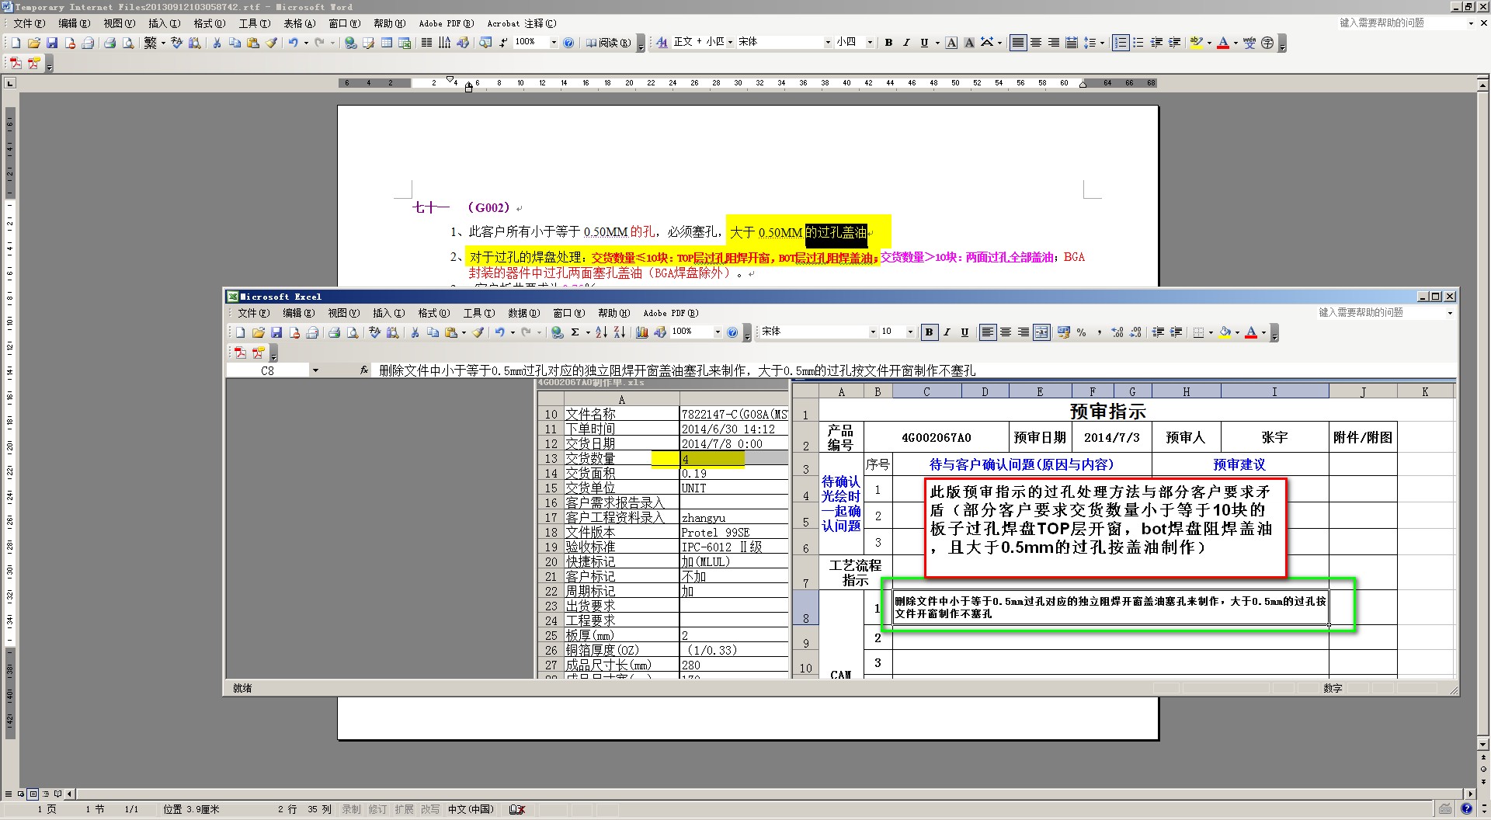
Task: Toggle Word's Numbered List button
Action: coord(1121,43)
